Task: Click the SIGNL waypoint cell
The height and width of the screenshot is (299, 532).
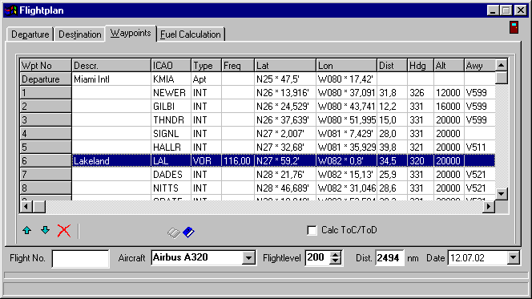Action: coord(171,133)
